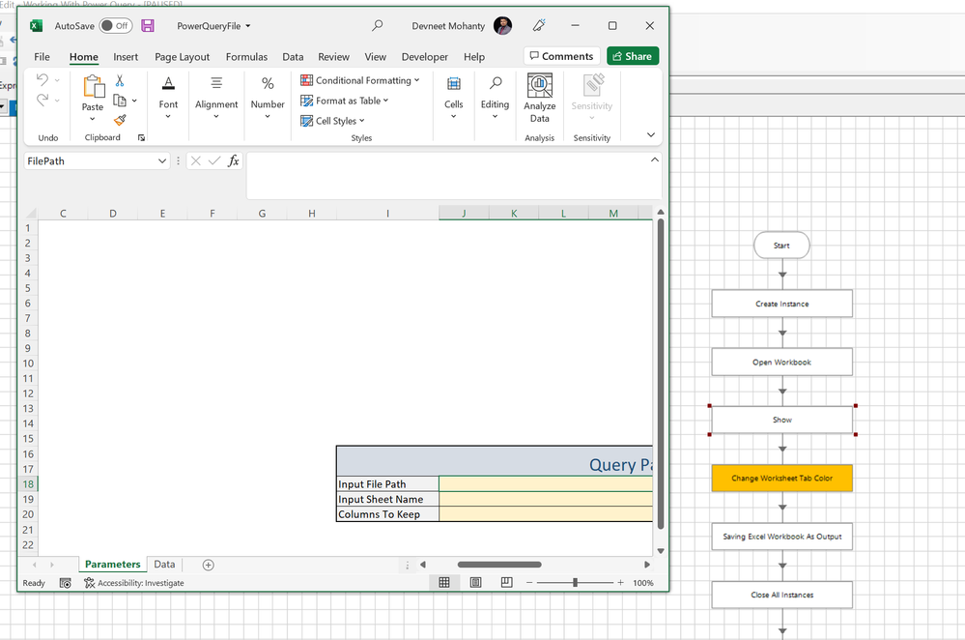Select Normal view in status bar
Image resolution: width=965 pixels, height=640 pixels.
(444, 583)
